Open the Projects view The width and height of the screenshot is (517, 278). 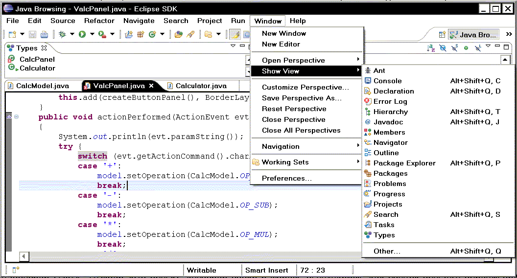[x=438, y=204]
